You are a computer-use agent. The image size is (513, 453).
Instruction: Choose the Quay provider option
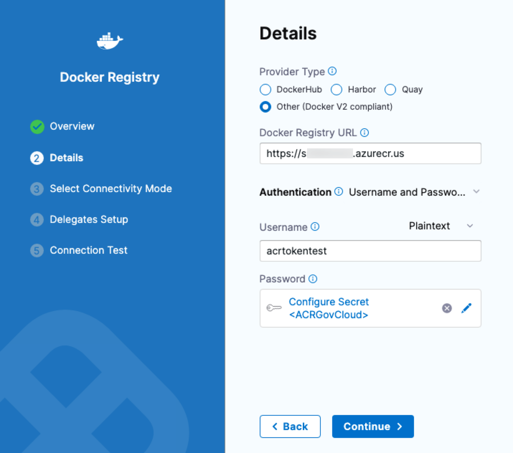pos(390,90)
